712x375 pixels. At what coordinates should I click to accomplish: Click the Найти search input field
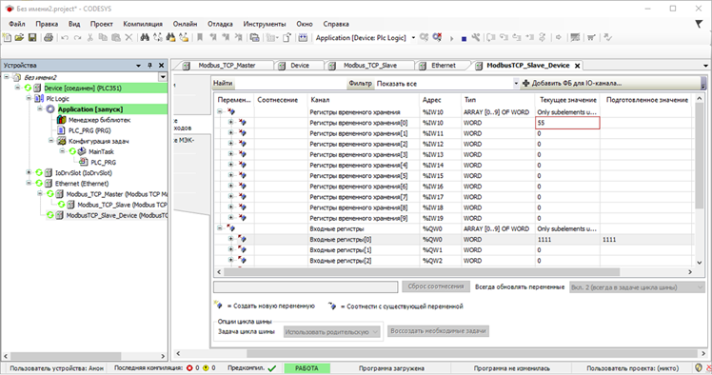(290, 83)
